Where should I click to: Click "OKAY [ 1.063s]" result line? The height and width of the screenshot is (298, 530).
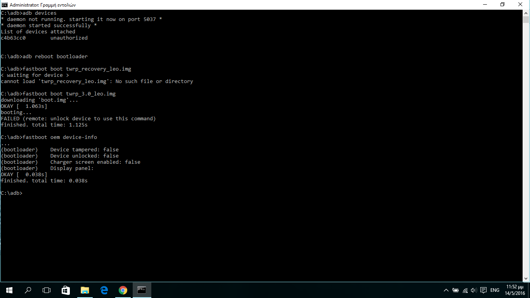(24, 106)
